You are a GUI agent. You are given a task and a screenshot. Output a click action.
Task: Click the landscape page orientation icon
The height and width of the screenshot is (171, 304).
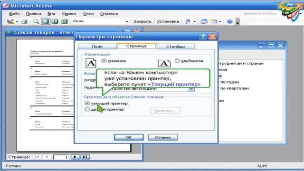coord(164,63)
